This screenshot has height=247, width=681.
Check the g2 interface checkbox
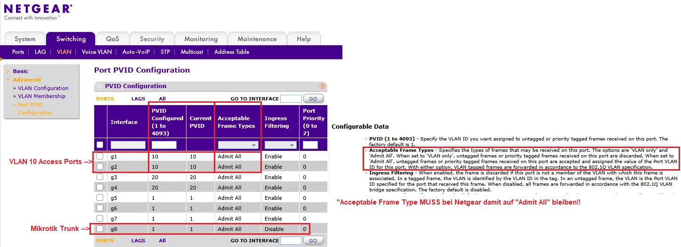100,166
